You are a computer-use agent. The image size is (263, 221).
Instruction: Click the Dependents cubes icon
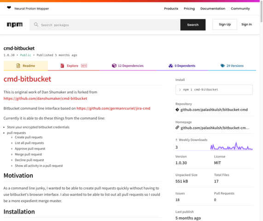(171, 66)
